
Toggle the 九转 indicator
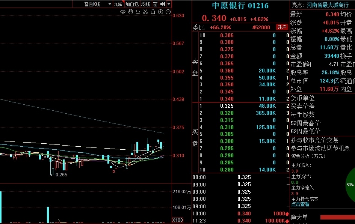(x=118, y=4)
